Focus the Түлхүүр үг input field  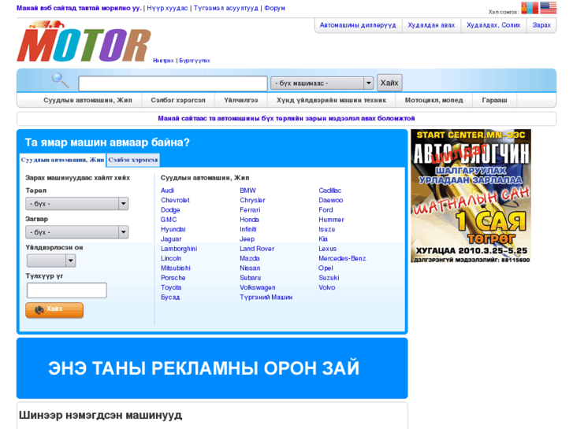(x=67, y=290)
